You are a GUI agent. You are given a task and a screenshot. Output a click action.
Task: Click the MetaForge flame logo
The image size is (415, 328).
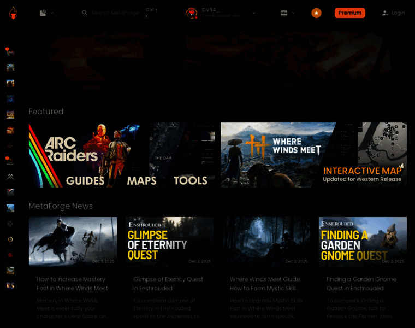tap(13, 13)
